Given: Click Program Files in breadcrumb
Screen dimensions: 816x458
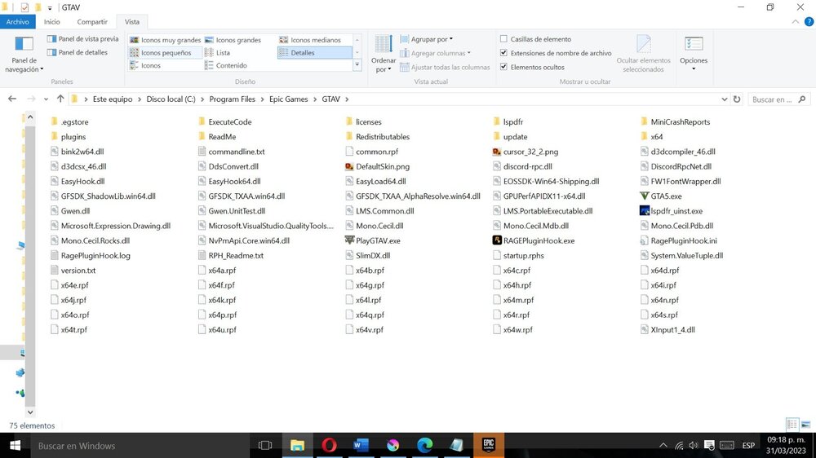Looking at the screenshot, I should coord(232,99).
